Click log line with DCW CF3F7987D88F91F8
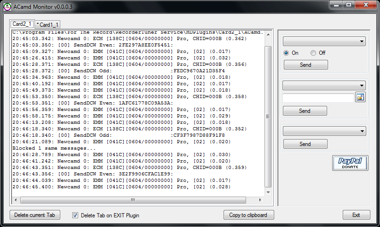 (119, 135)
